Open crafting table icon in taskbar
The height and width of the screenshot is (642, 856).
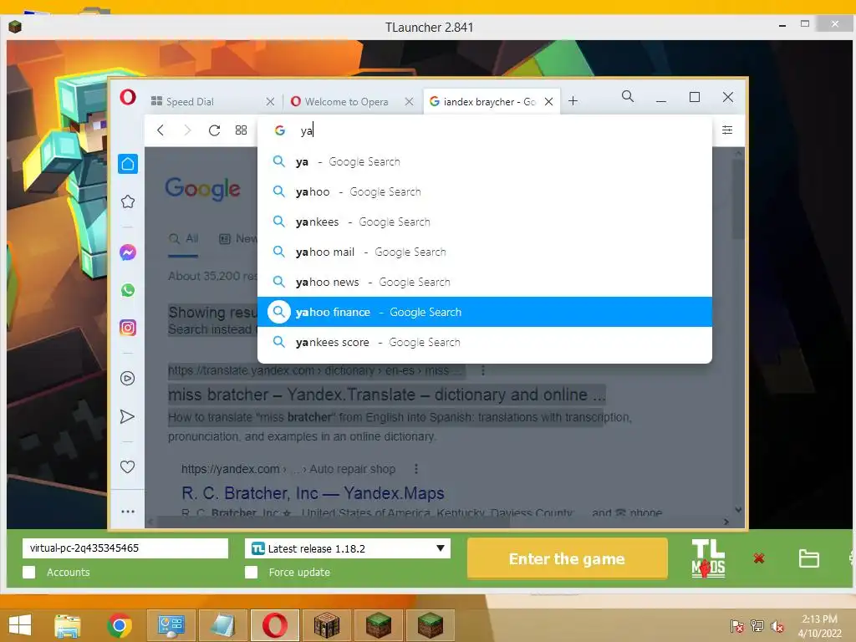327,625
